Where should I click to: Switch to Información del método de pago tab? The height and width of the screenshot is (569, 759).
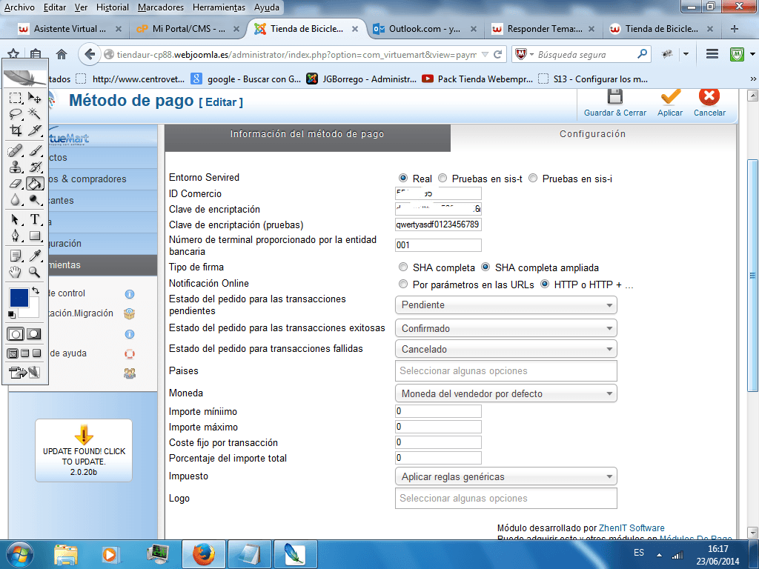tap(308, 137)
